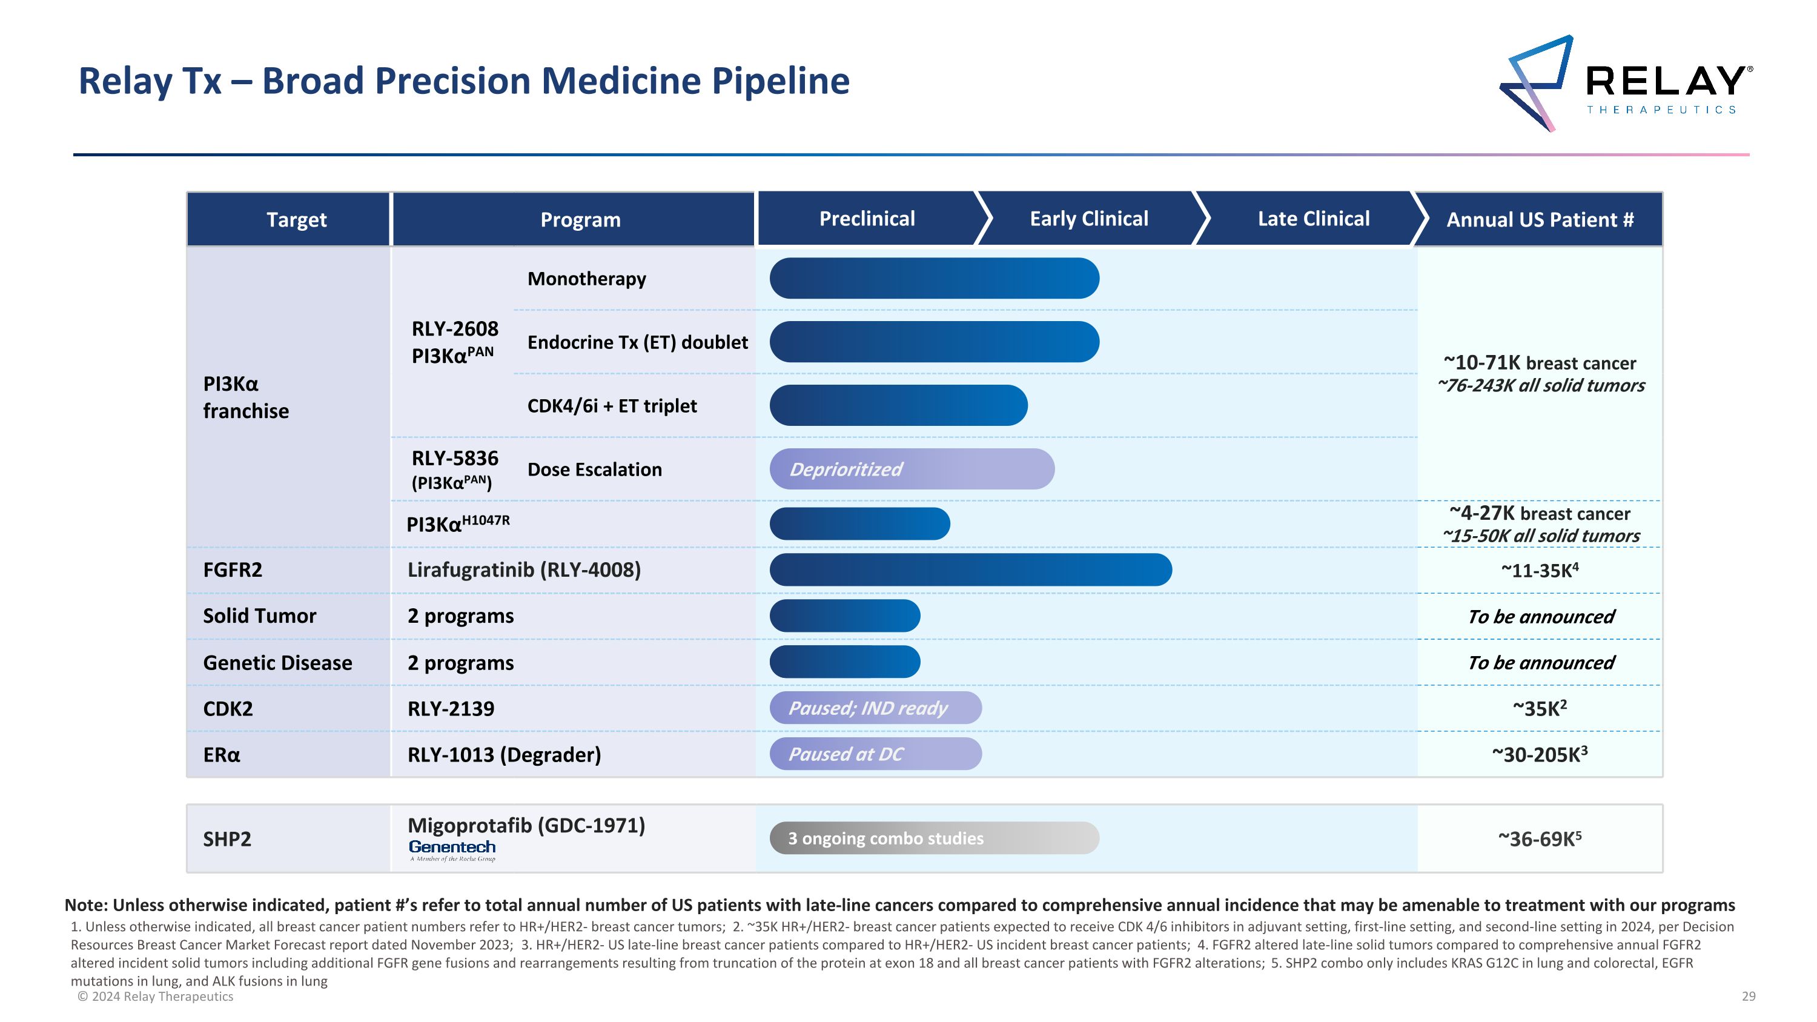Click the 'Paused at DC' pill
The height and width of the screenshot is (1022, 1817).
tap(875, 754)
